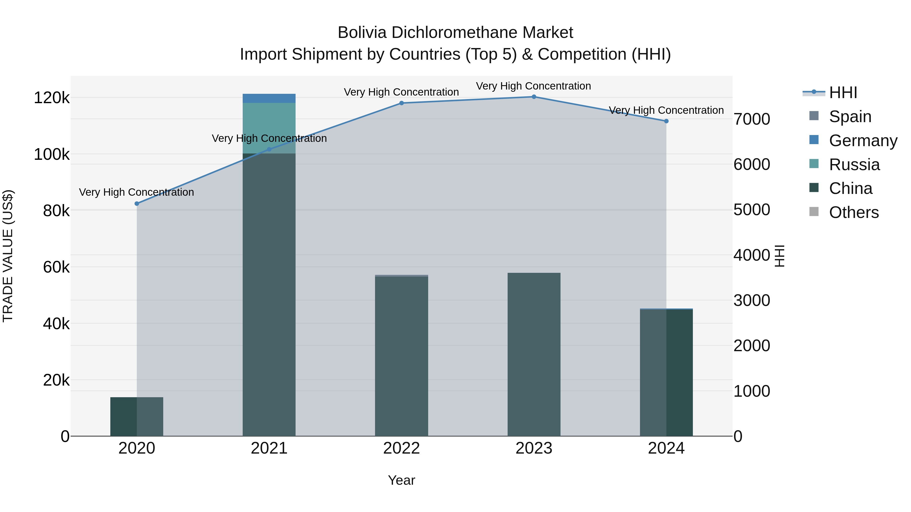Select the 2021 HHI data point
Viewport: 911px width, 512px height.
(269, 149)
